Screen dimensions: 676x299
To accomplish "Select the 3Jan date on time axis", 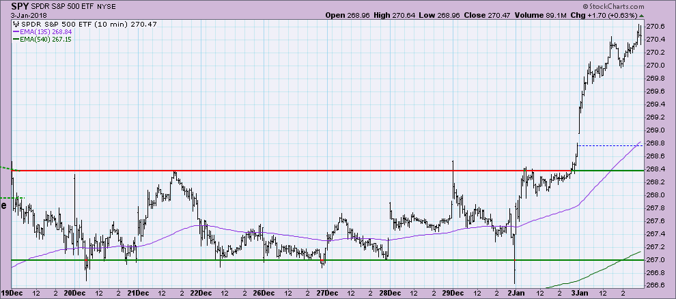I will (x=578, y=294).
